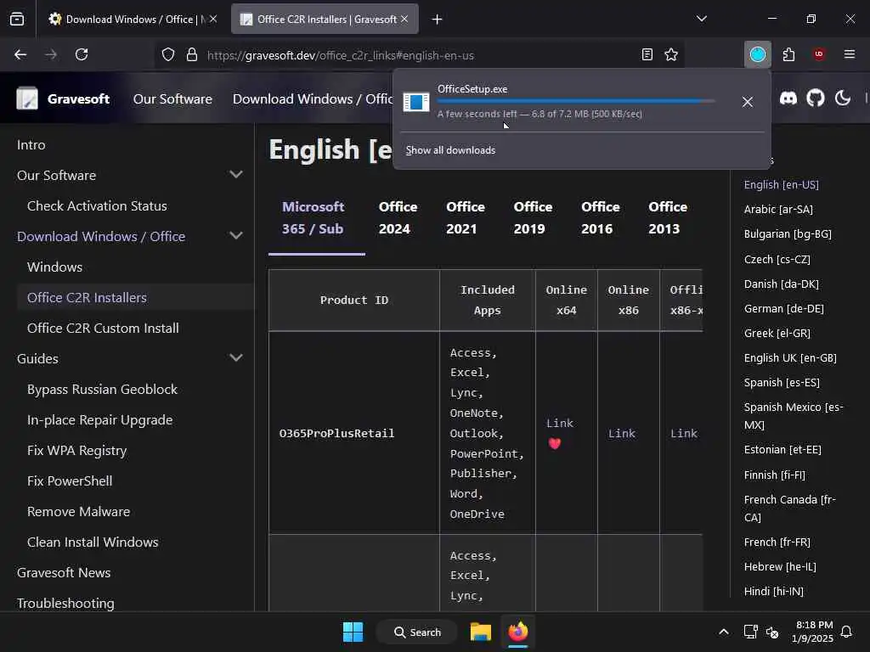This screenshot has height=652, width=870.
Task: Click download progress bar for OfficeSetup.exe
Action: point(576,102)
